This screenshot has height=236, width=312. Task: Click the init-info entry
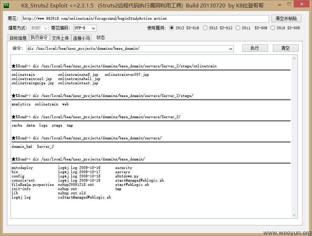pyautogui.click(x=21, y=189)
